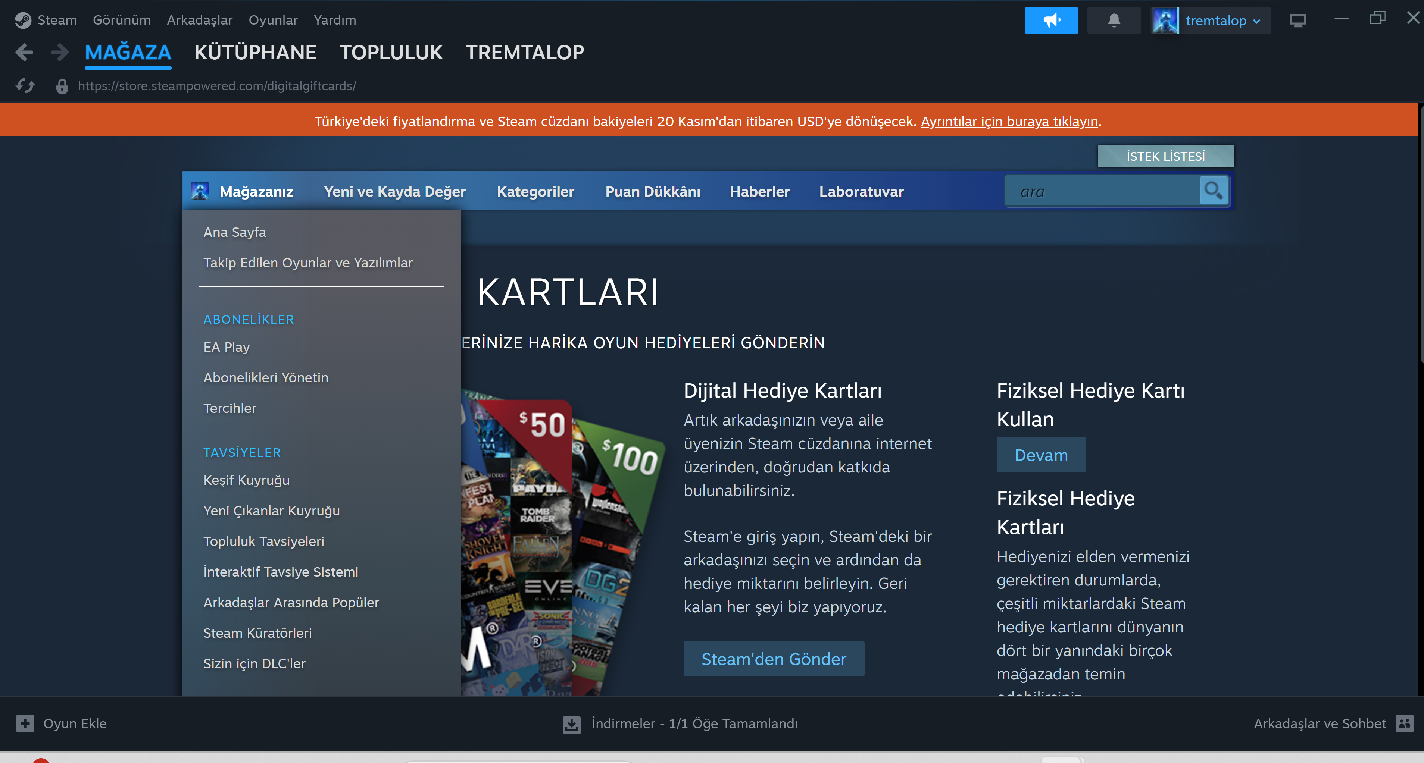The height and width of the screenshot is (763, 1424).
Task: Click the avatar icon next to Mağazanız
Action: (200, 191)
